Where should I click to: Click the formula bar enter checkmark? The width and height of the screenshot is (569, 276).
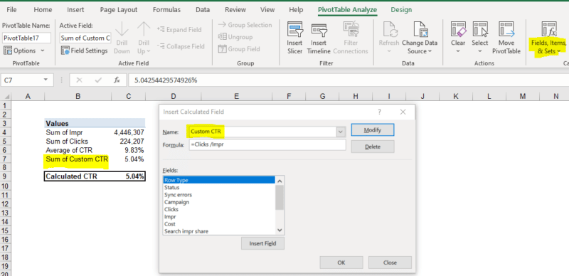coord(98,80)
